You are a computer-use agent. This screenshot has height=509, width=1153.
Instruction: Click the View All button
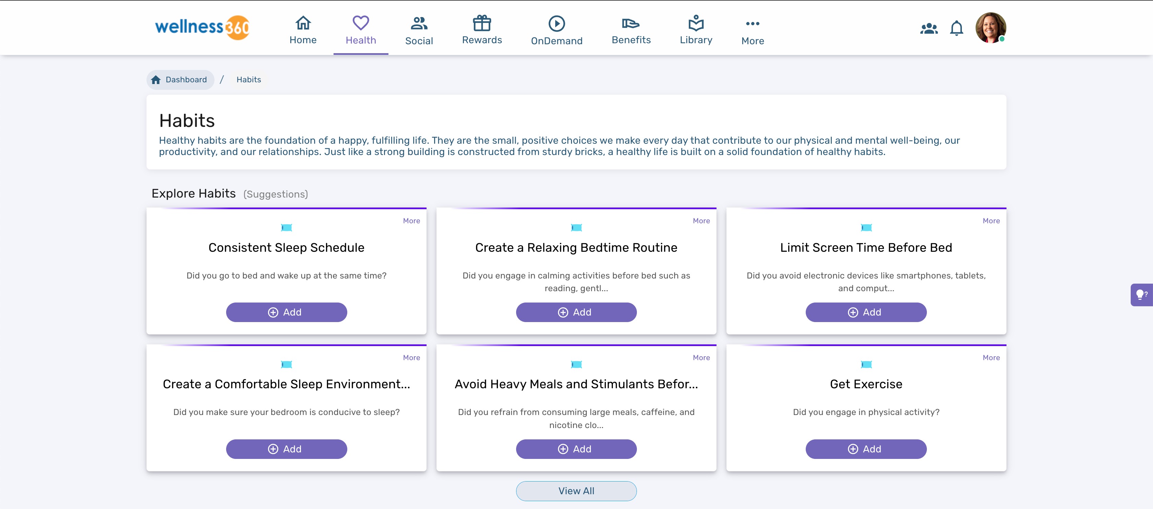click(576, 491)
